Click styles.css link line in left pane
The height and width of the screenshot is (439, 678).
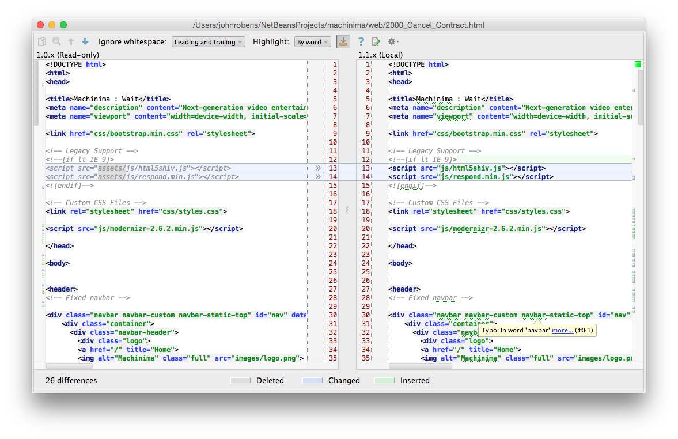pyautogui.click(x=136, y=211)
